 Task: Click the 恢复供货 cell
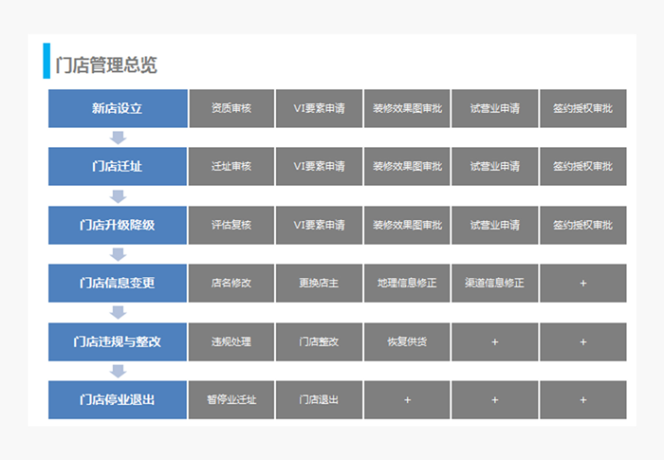coord(407,341)
